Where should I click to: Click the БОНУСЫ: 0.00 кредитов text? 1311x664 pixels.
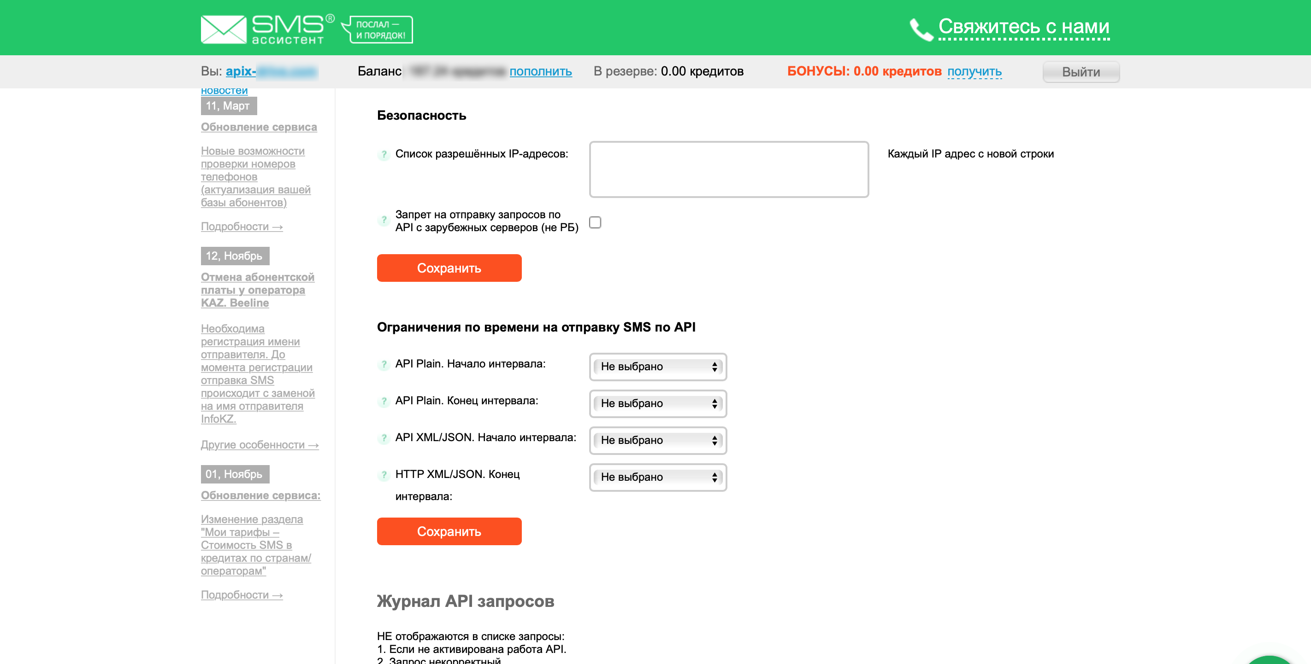[864, 71]
